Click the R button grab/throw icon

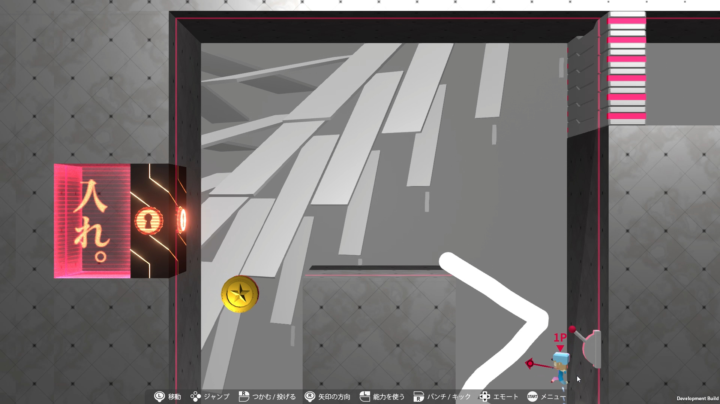pyautogui.click(x=244, y=397)
